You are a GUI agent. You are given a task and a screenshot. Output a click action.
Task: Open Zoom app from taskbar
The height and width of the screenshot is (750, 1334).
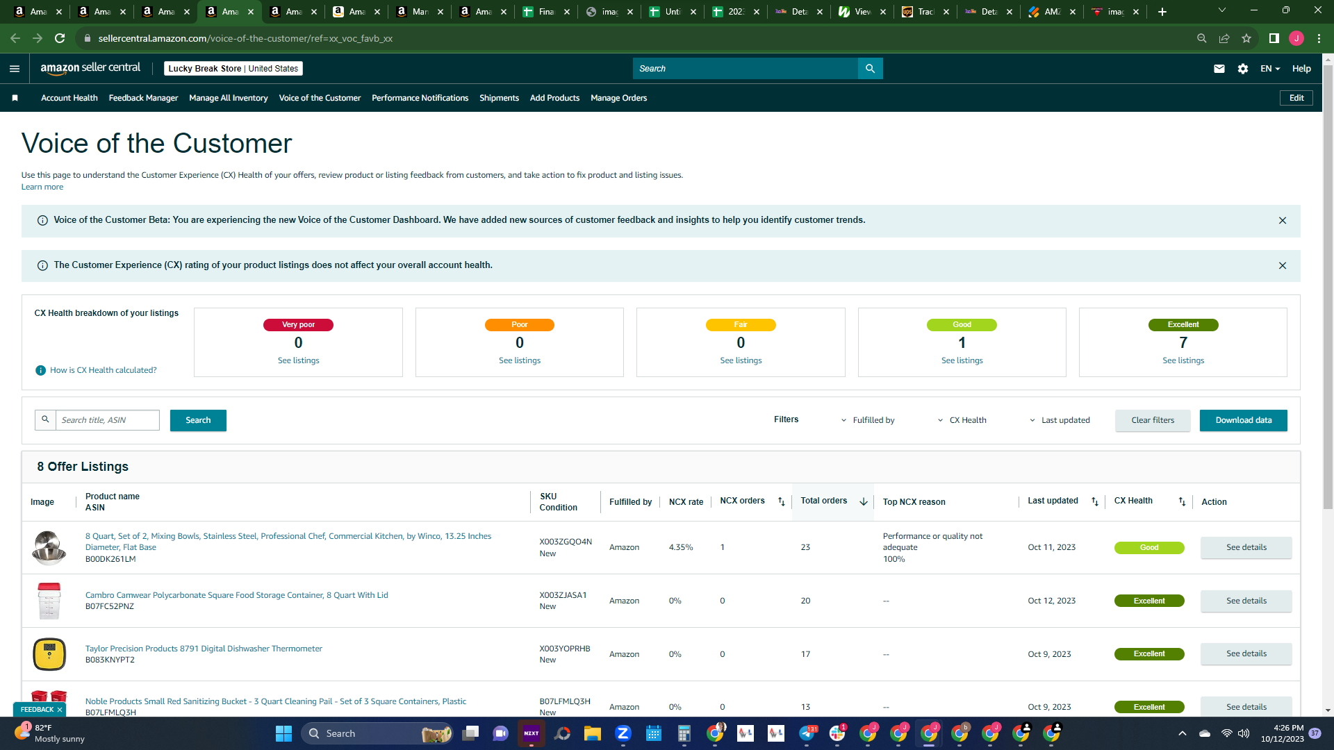(623, 733)
